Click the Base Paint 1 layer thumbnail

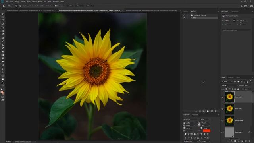coord(229,97)
